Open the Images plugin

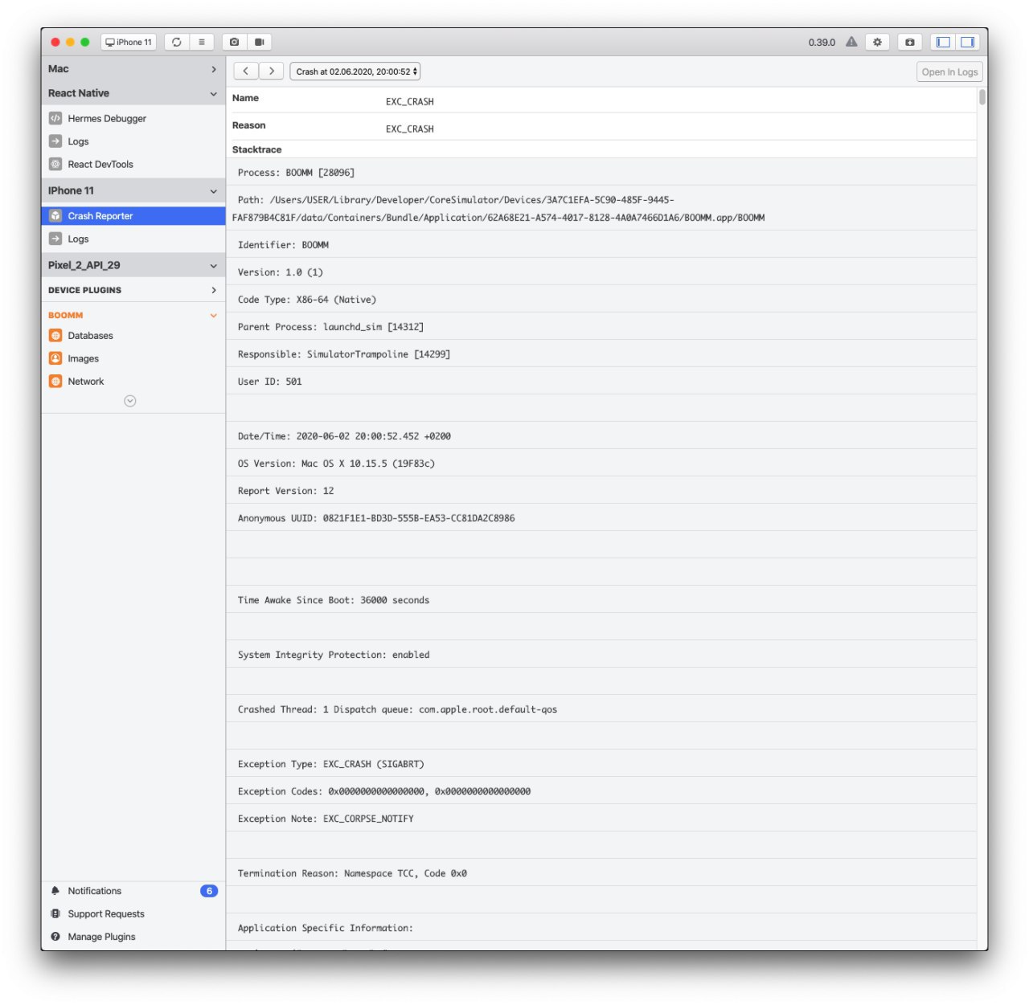[133, 358]
